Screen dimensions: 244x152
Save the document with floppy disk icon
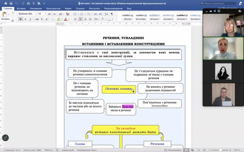pos(11,3)
